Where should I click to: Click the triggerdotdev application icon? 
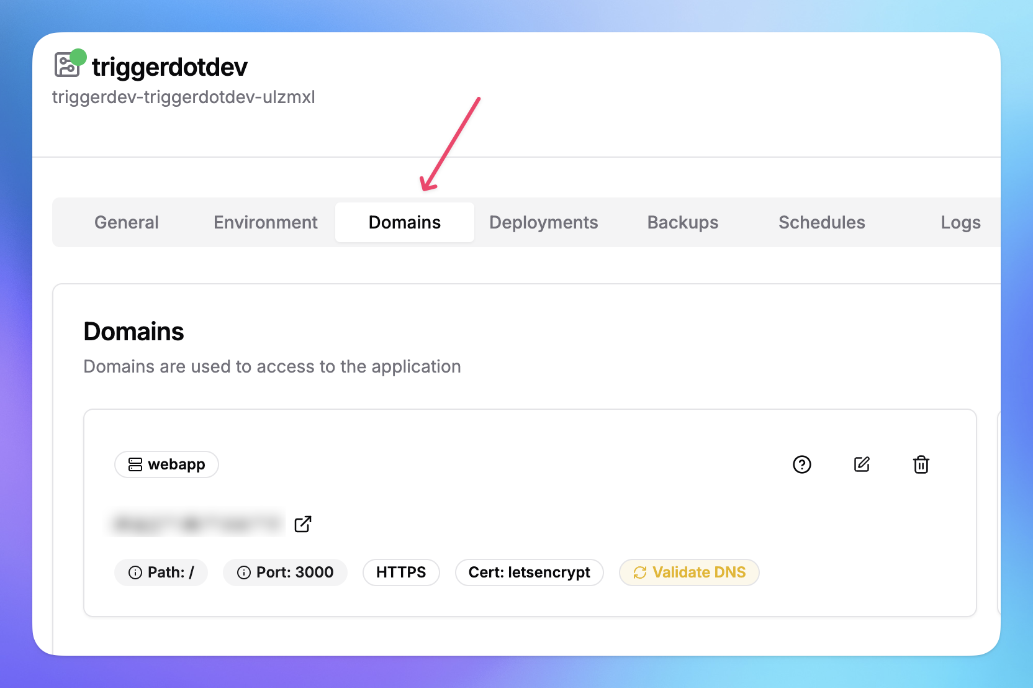(x=67, y=65)
